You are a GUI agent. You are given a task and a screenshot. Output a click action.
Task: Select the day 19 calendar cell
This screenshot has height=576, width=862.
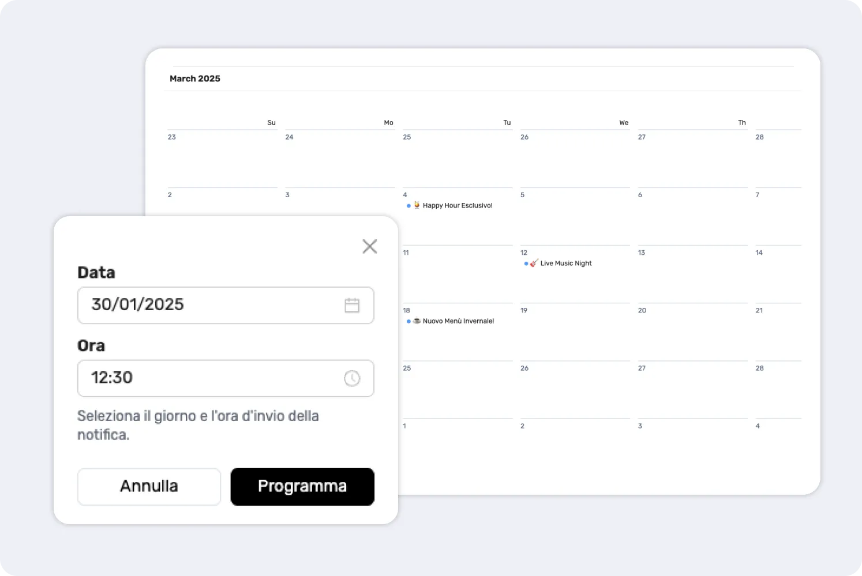pos(574,334)
